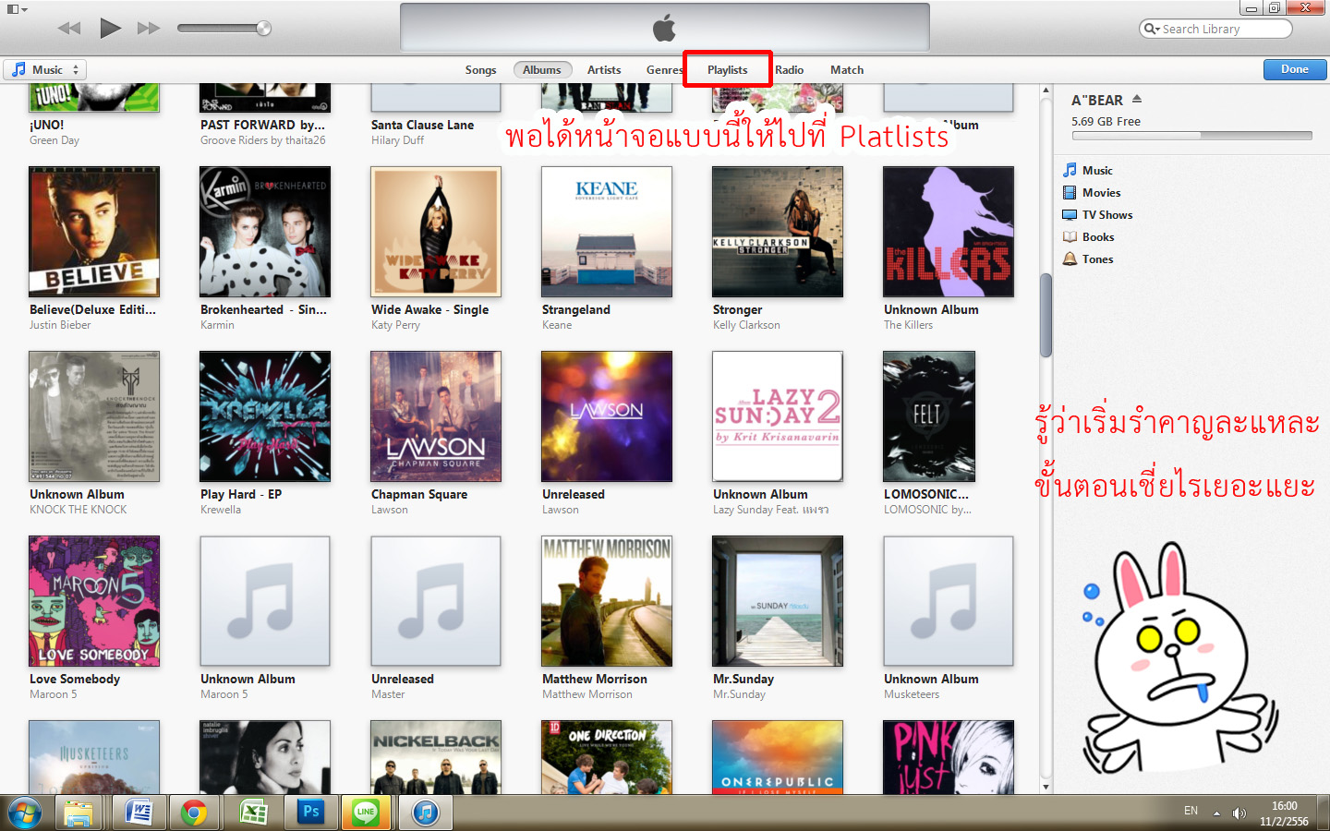Open Maroon 5 Unknown Album placeholder

(265, 601)
